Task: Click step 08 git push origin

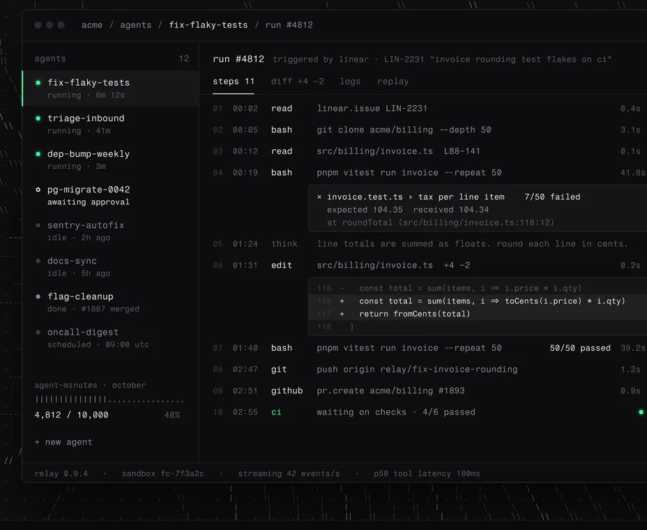Action: click(x=427, y=370)
